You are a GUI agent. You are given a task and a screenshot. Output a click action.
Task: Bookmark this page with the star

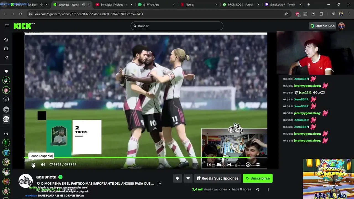pyautogui.click(x=286, y=14)
